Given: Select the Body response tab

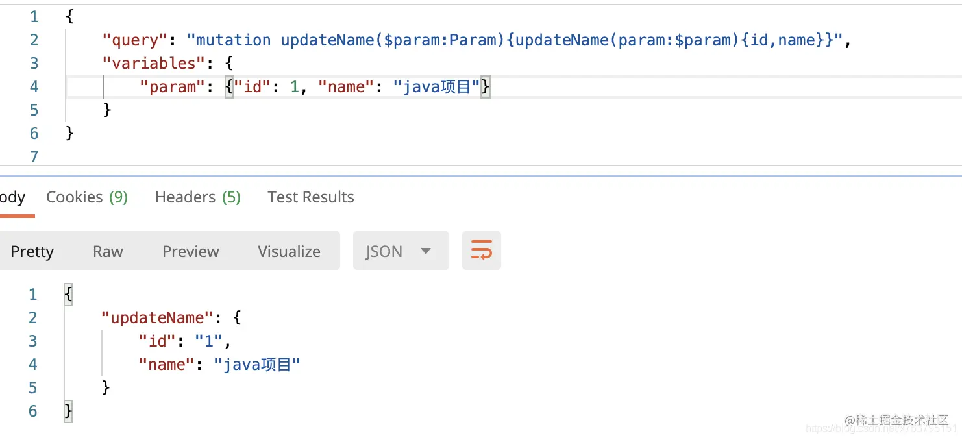Looking at the screenshot, I should click(x=12, y=197).
